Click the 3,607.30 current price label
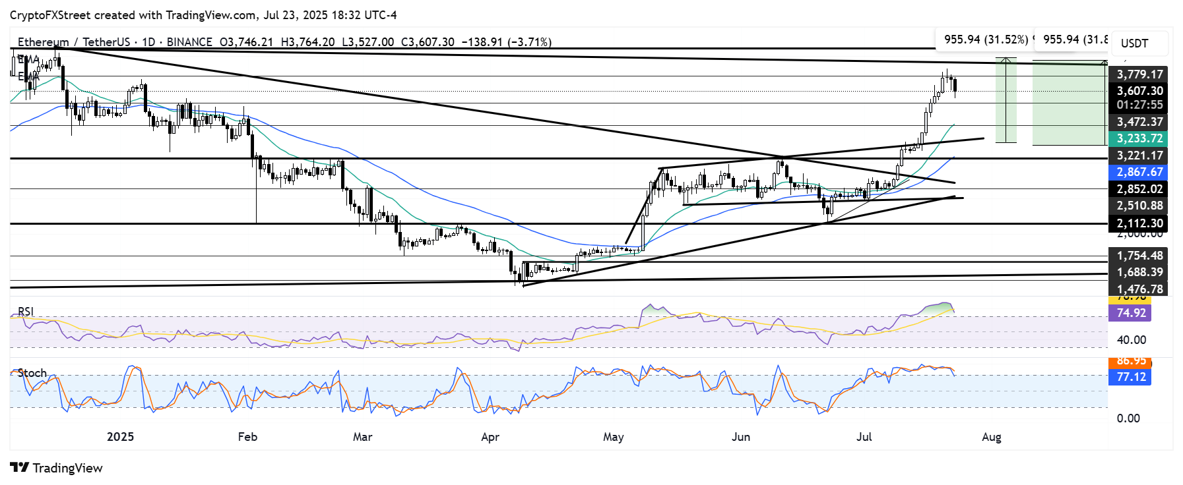 click(x=1139, y=91)
